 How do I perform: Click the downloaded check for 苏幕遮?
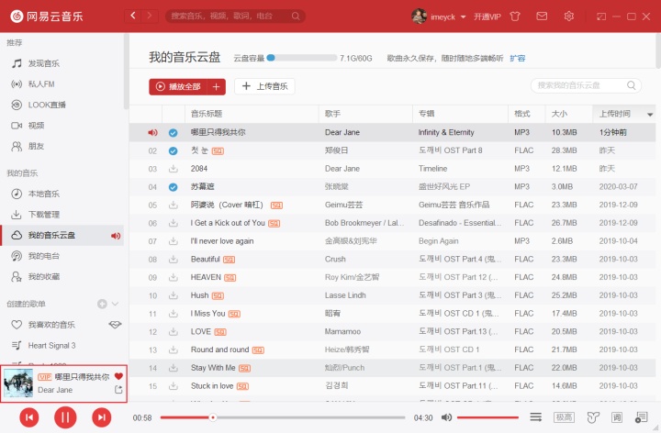click(173, 187)
